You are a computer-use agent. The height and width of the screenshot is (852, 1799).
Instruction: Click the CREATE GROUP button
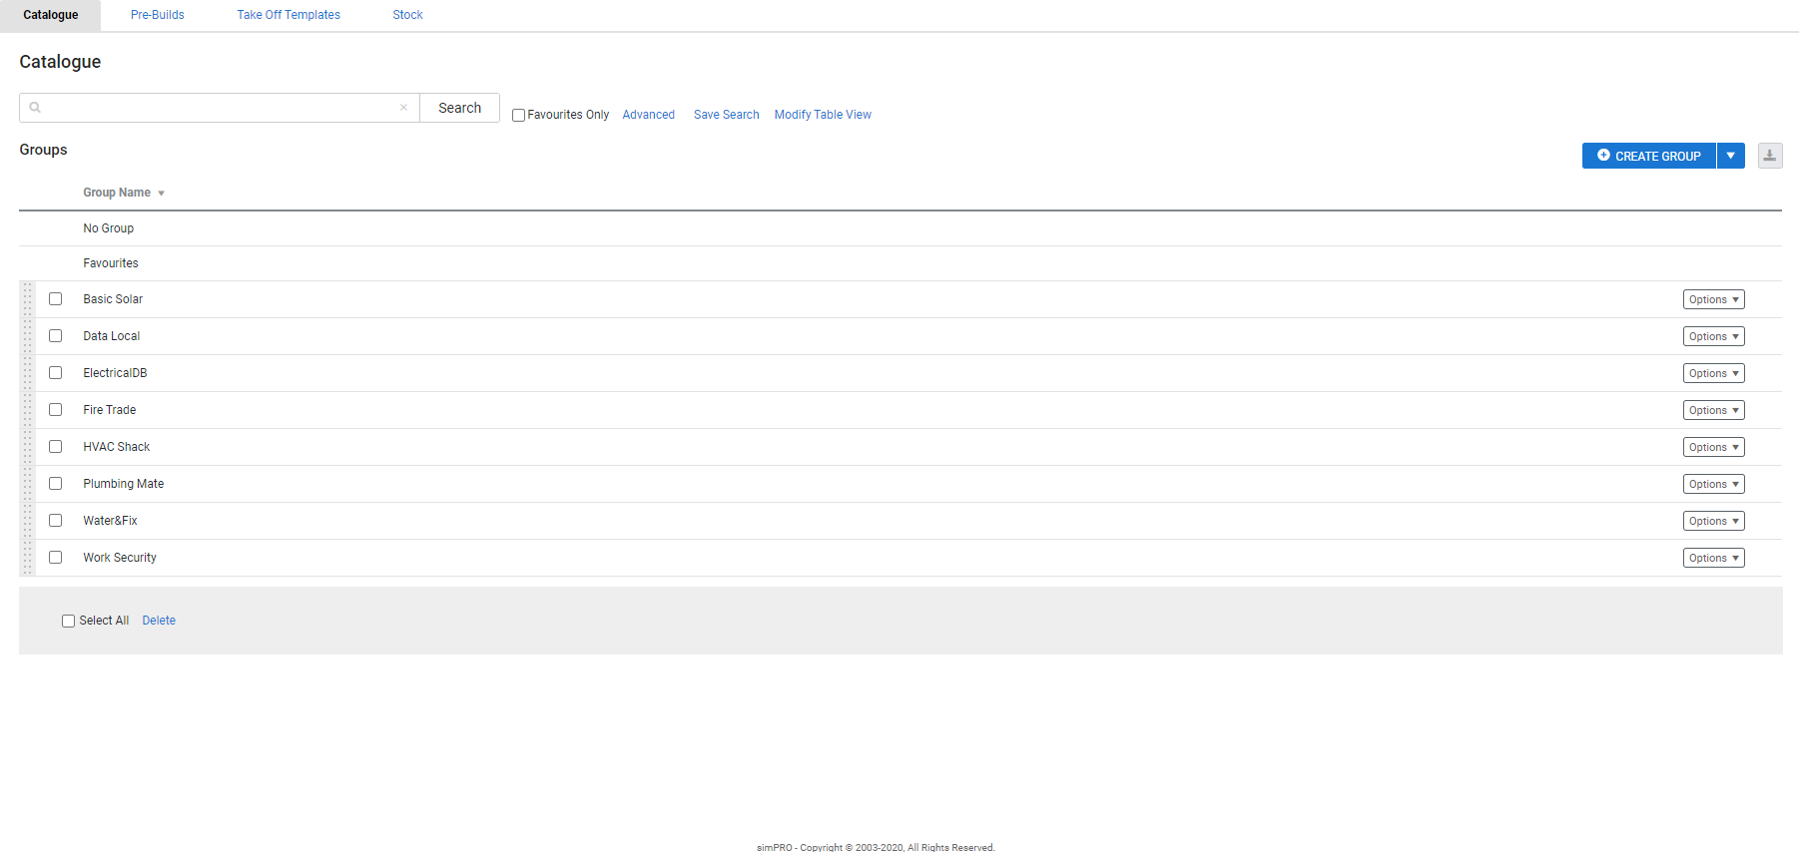click(x=1649, y=156)
